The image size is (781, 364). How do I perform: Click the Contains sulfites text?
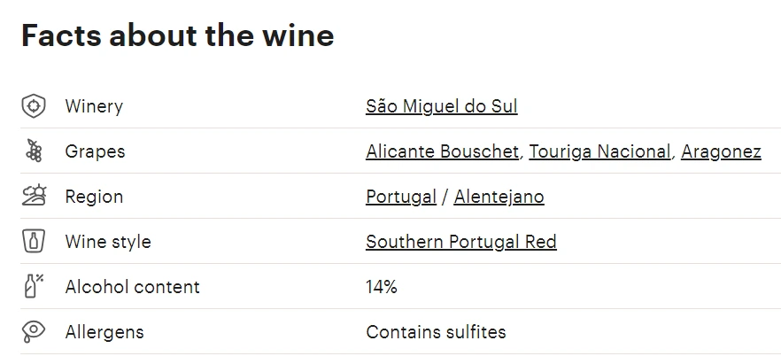[x=436, y=332]
